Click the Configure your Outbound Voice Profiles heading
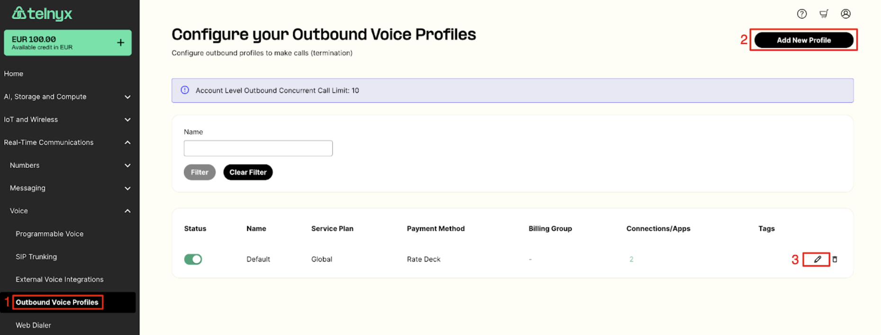The width and height of the screenshot is (881, 335). (324, 35)
